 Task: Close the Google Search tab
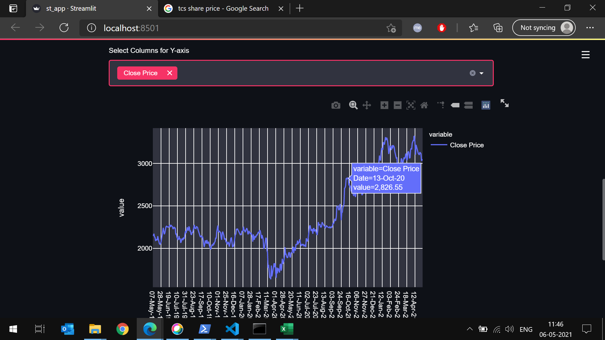pos(281,9)
